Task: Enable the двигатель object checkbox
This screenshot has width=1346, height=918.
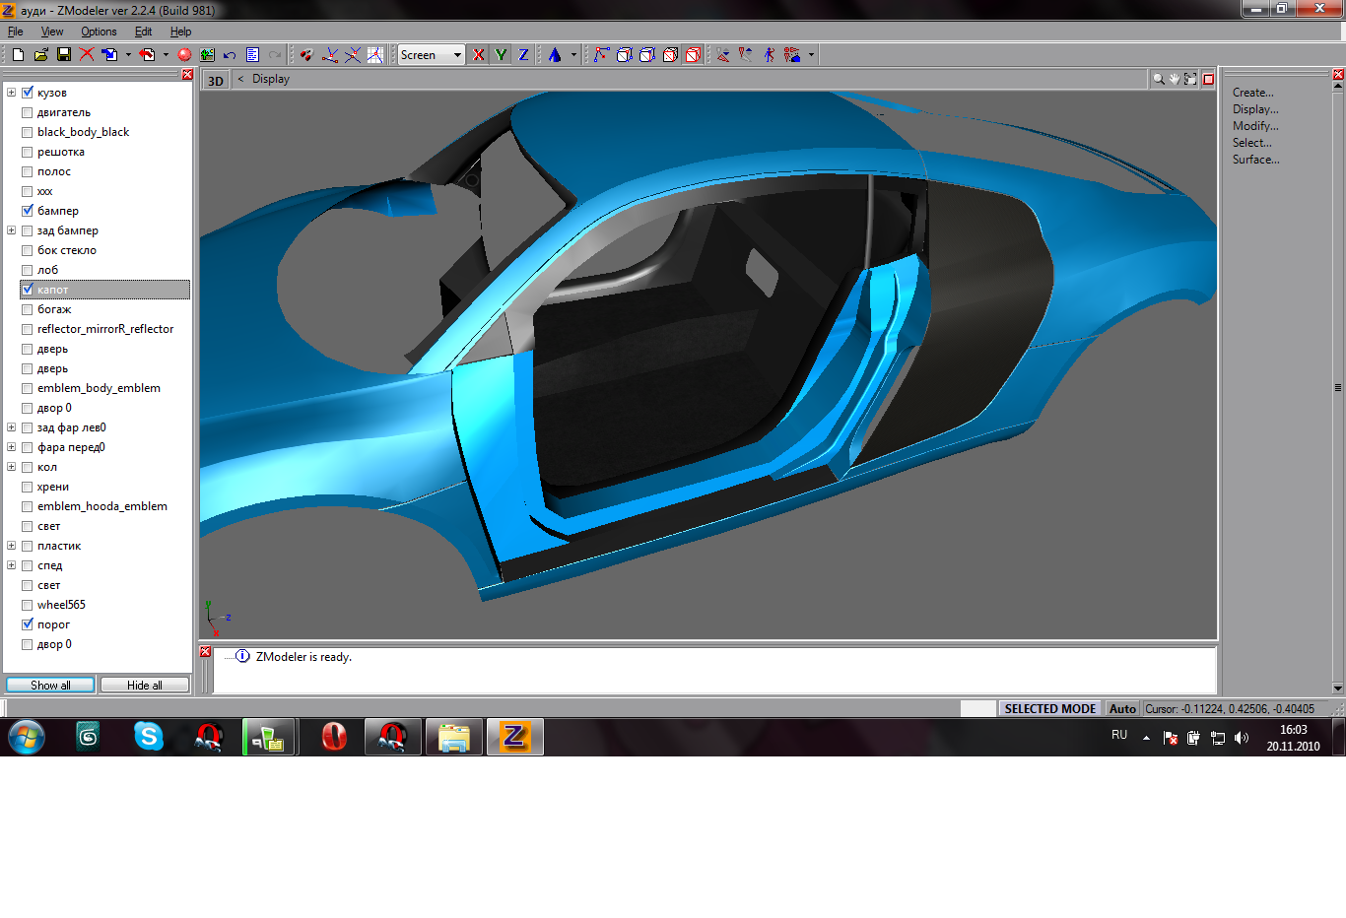Action: (x=28, y=112)
